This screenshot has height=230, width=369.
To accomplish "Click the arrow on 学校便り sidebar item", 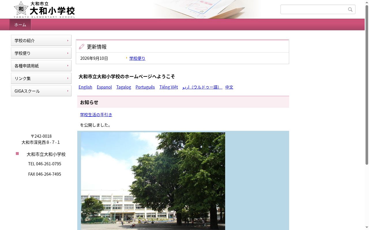I will (x=68, y=53).
